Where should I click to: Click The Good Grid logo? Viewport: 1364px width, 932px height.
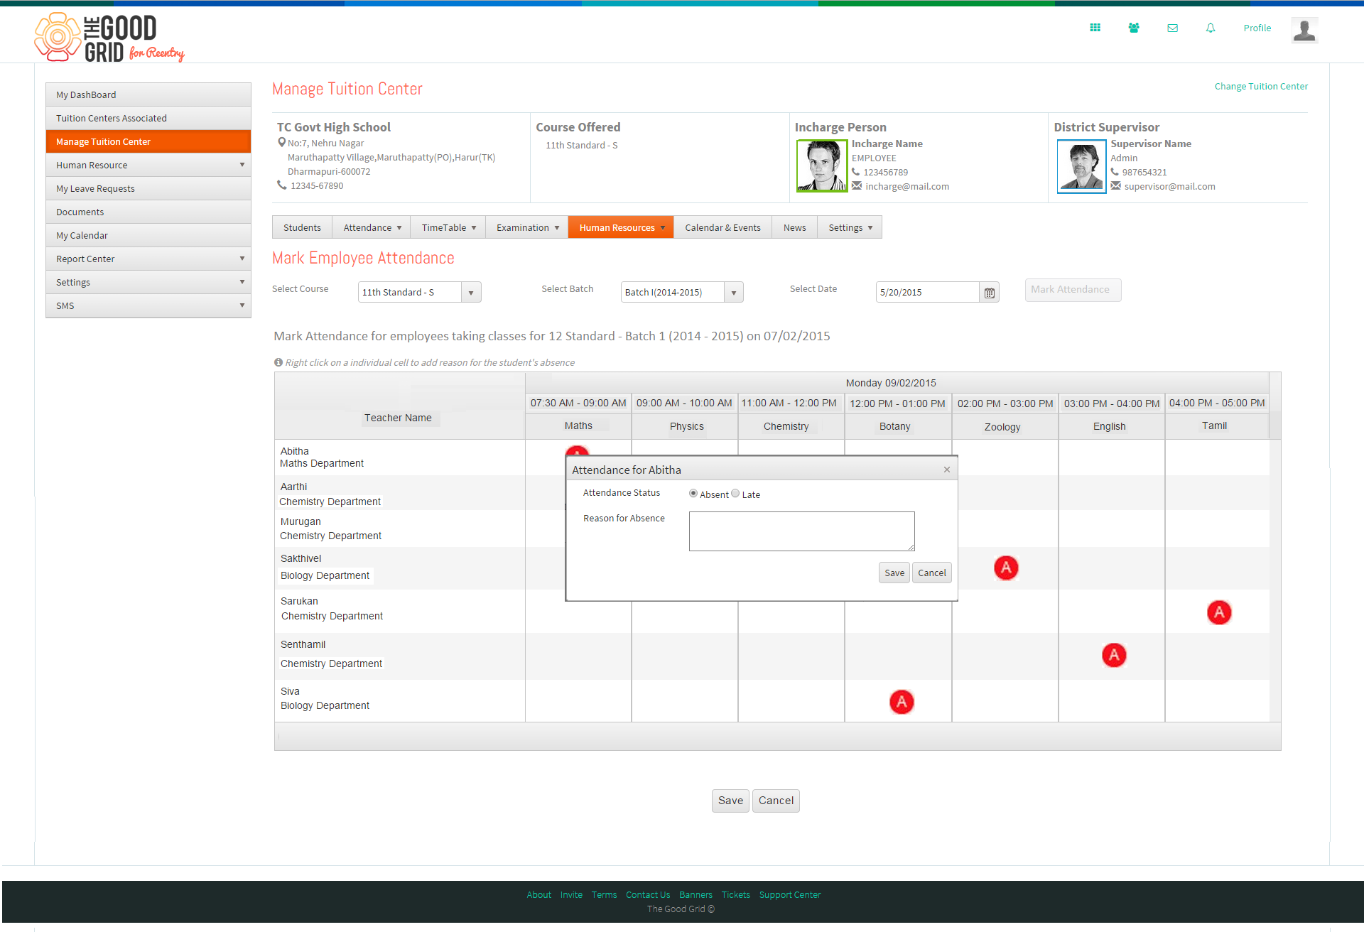pyautogui.click(x=109, y=38)
